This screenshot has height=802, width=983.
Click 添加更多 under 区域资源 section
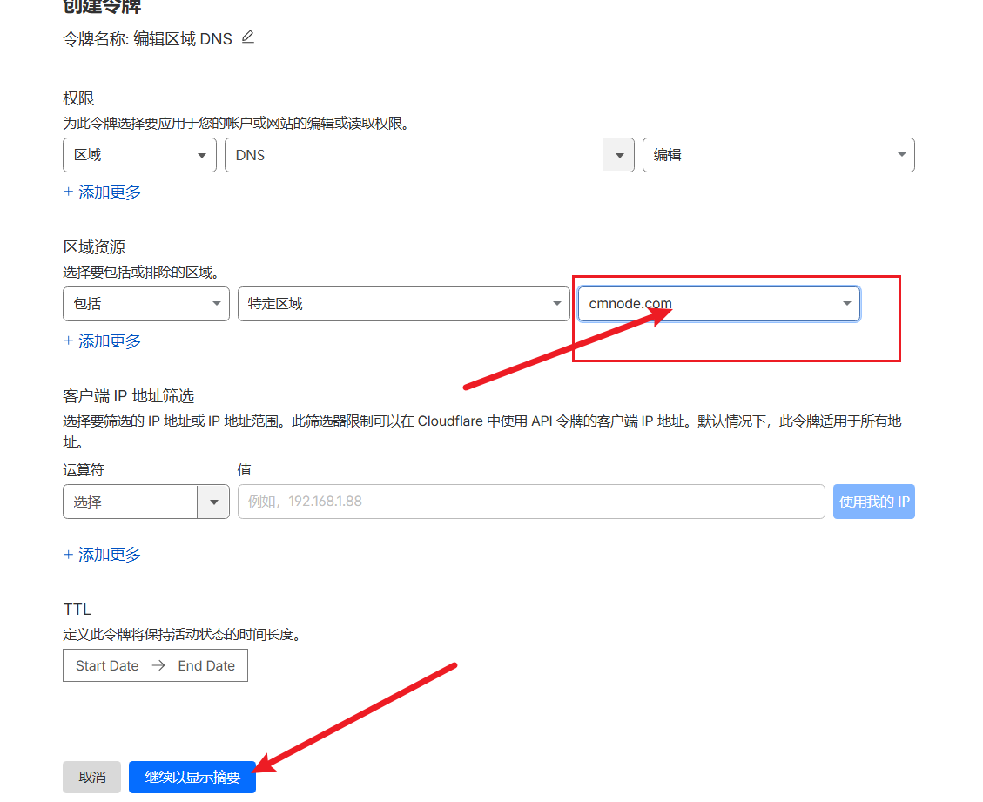click(103, 341)
